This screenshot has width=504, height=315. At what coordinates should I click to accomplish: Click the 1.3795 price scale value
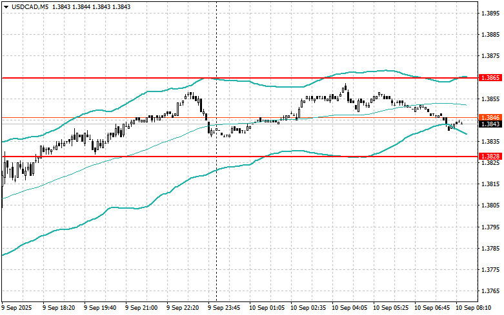pos(491,227)
